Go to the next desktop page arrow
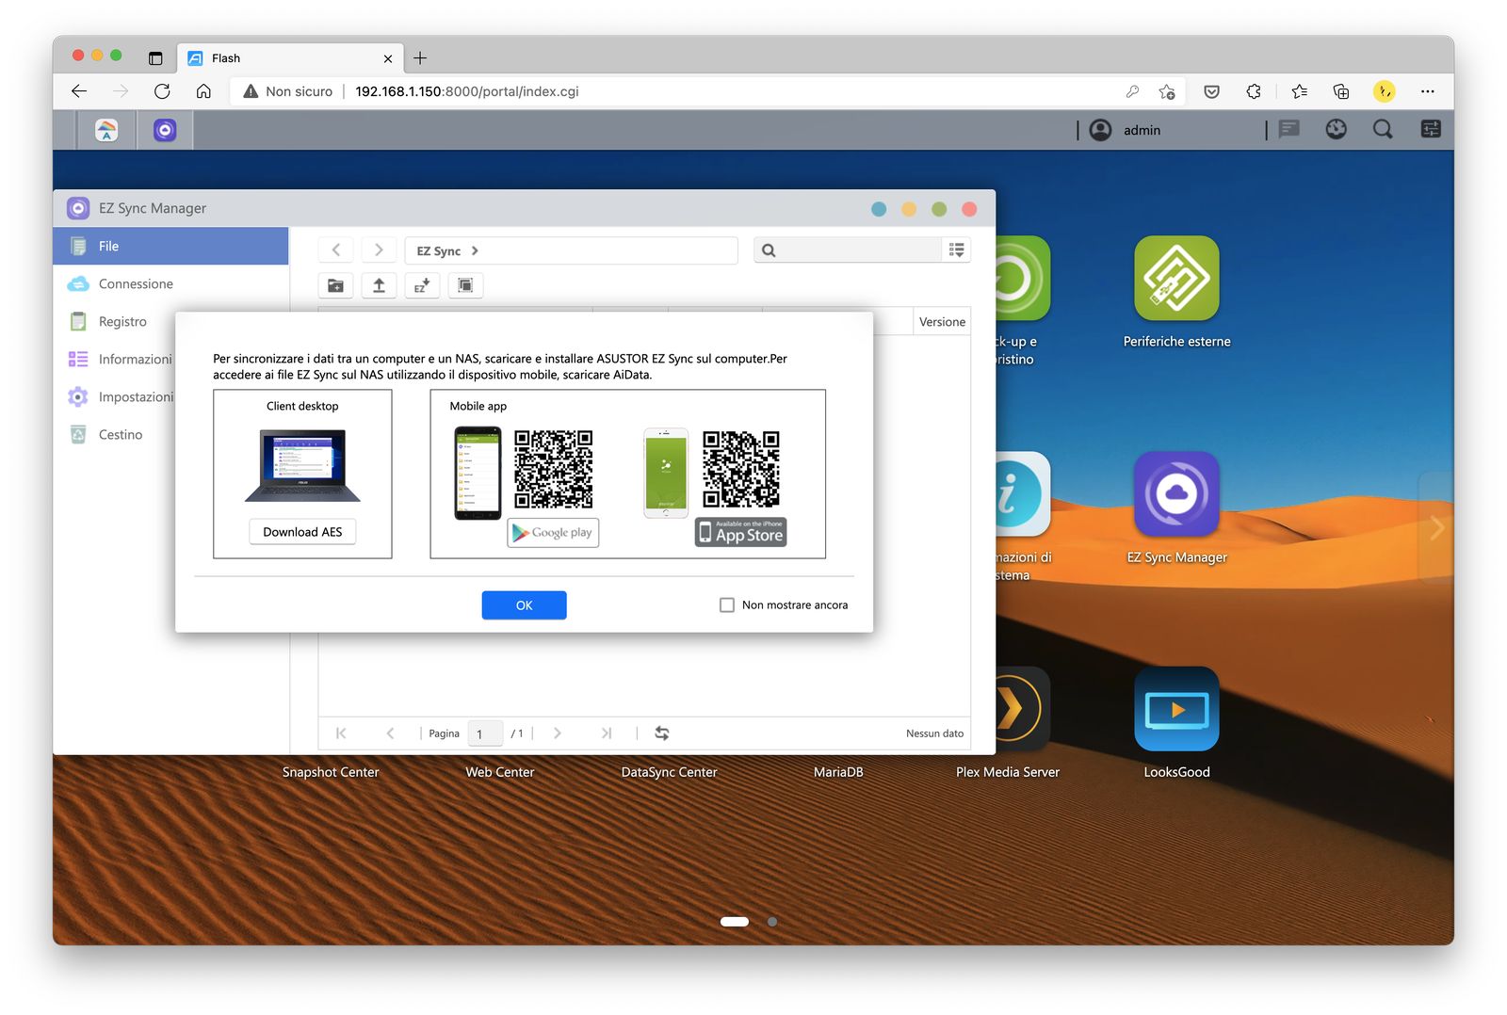Viewport: 1507px width, 1015px height. 1436,527
